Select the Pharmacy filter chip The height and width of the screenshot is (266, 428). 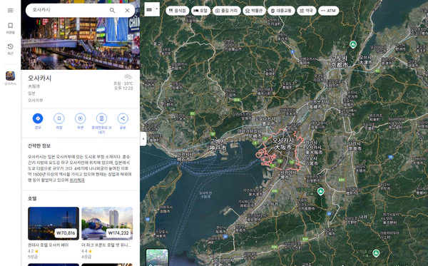[307, 11]
